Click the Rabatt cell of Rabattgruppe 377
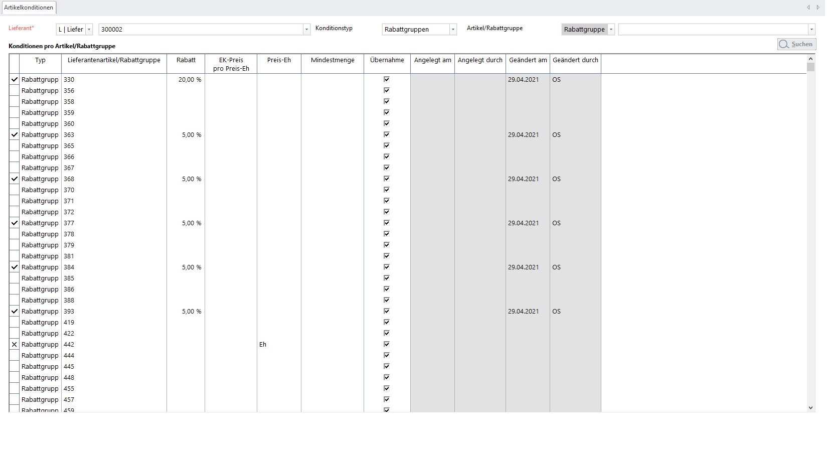Viewport: 828px width, 450px height. pyautogui.click(x=186, y=223)
